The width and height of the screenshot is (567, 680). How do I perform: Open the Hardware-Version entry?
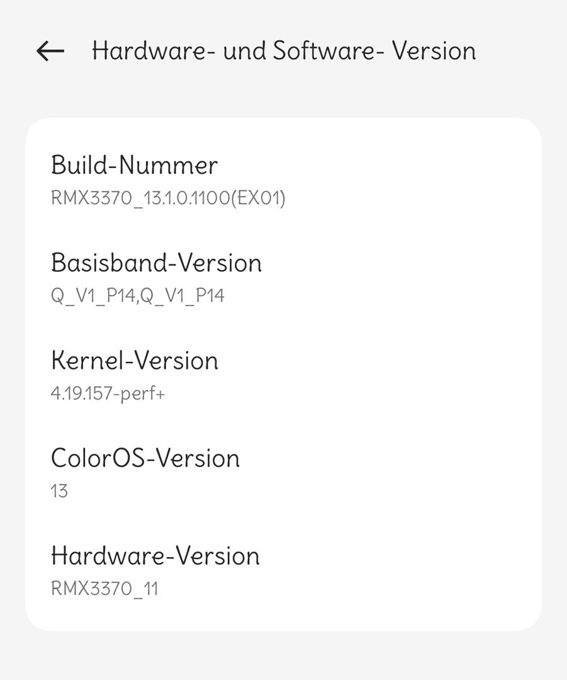click(x=155, y=556)
